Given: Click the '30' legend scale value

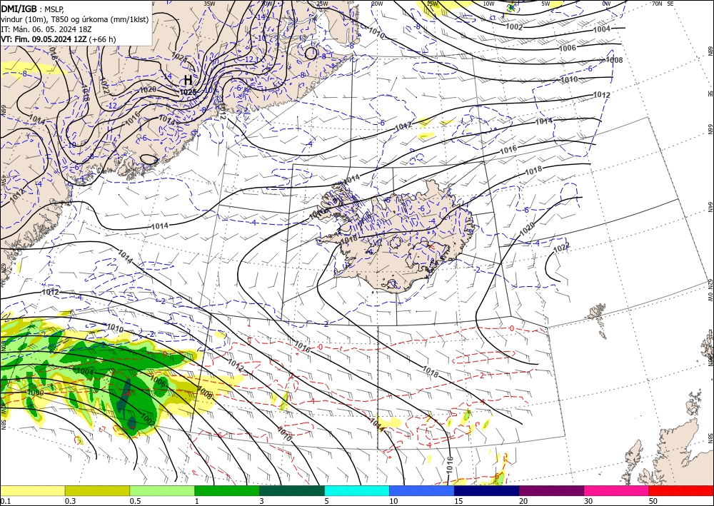Looking at the screenshot, I should click(x=588, y=501).
